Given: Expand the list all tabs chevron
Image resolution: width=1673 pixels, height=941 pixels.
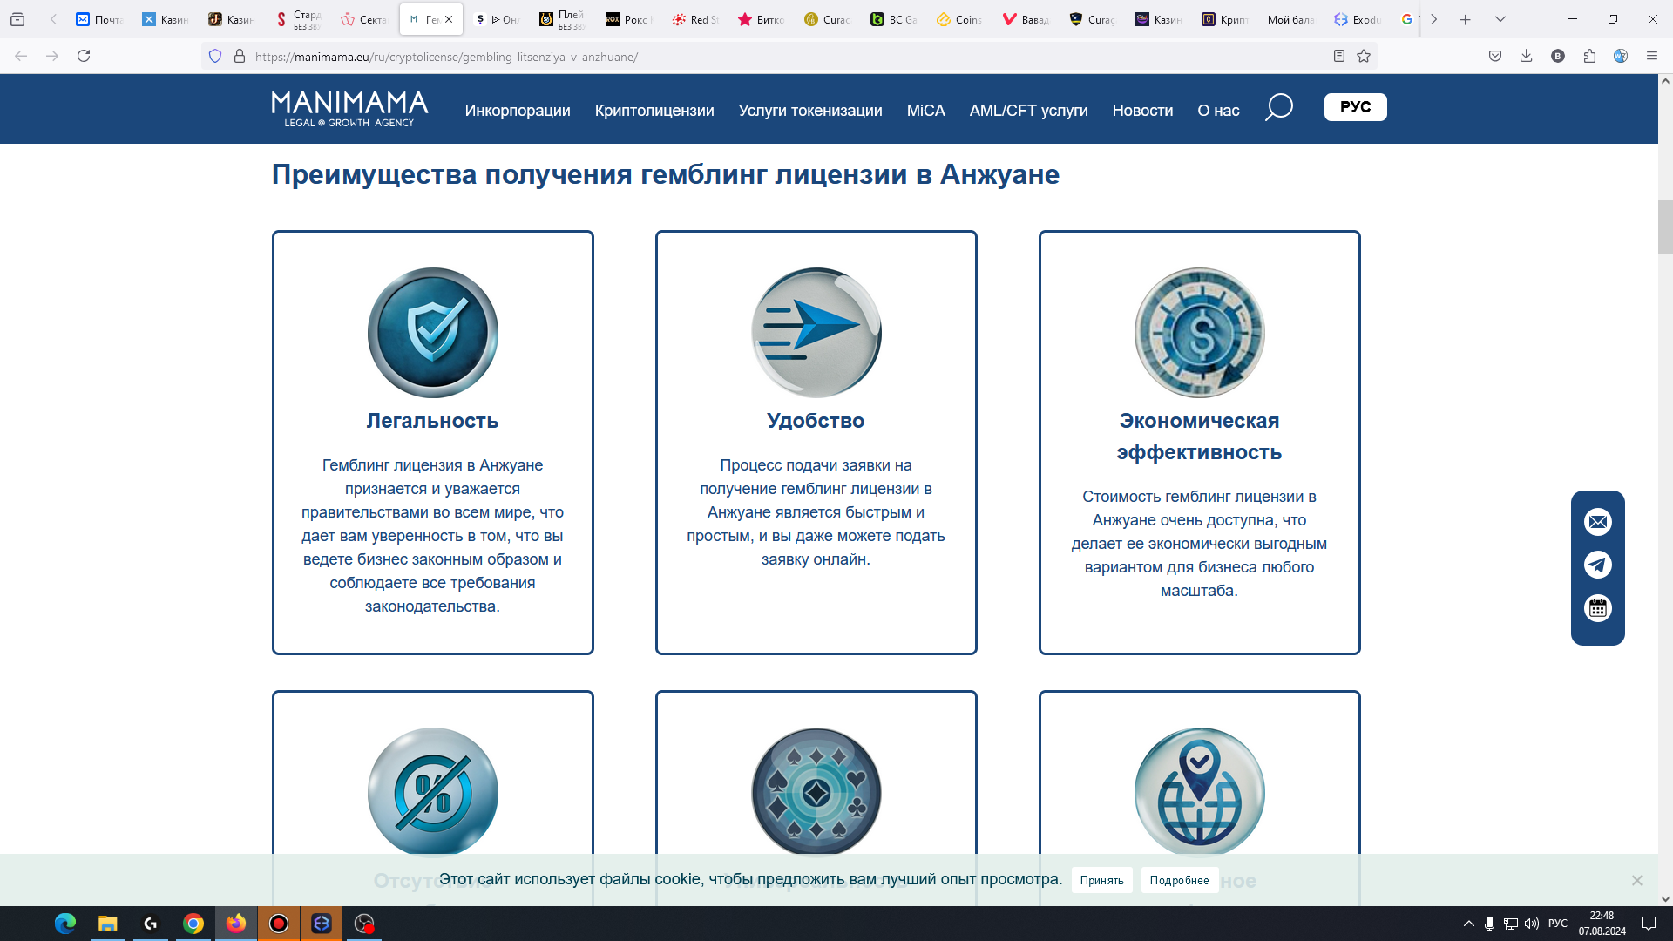Looking at the screenshot, I should click(x=1500, y=19).
